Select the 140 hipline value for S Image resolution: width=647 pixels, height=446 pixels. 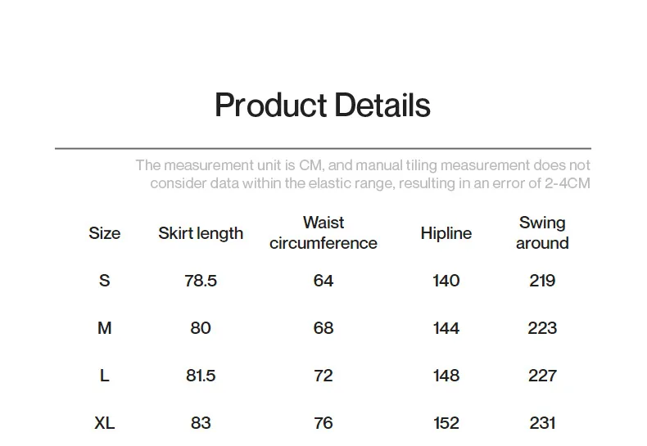(446, 281)
